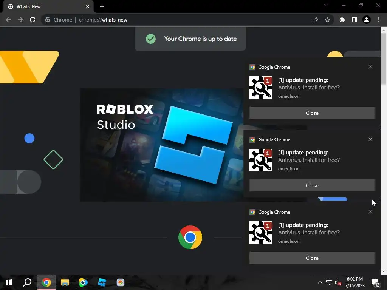This screenshot has width=387, height=290.
Task: Open the taskbar clock showing 6:02 PM
Action: 354,282
